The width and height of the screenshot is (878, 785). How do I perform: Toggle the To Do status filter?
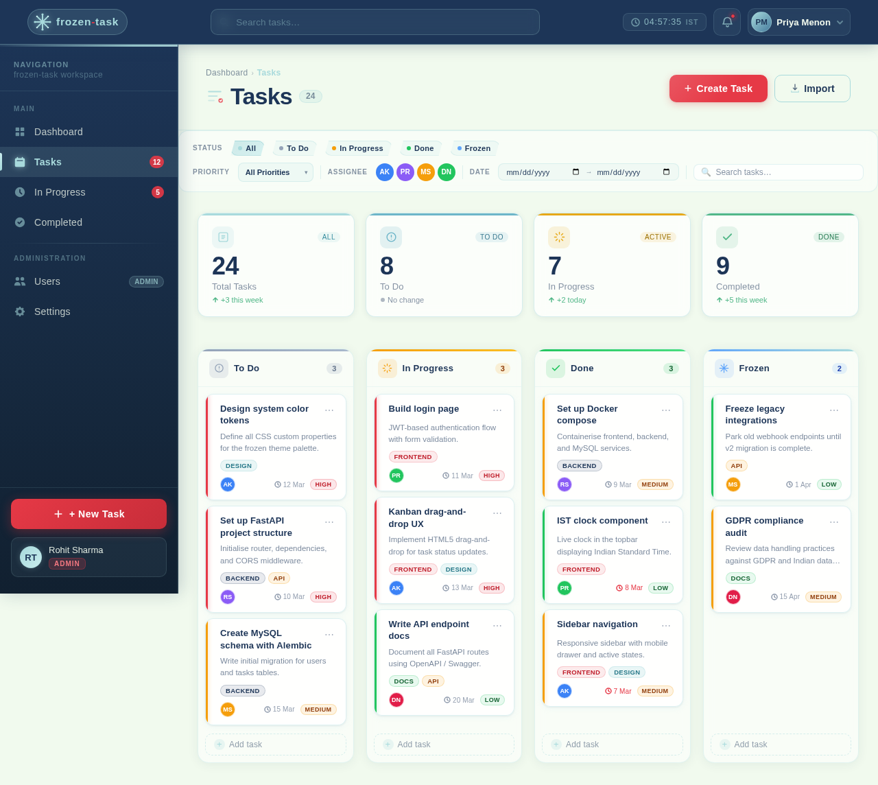click(x=294, y=148)
